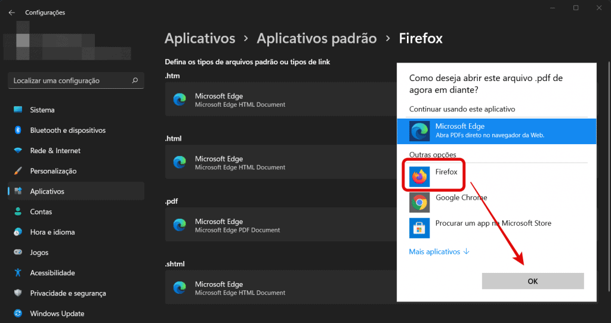This screenshot has height=323, width=611.
Task: Navigate to Aplicativos in the breadcrumb
Action: 200,39
